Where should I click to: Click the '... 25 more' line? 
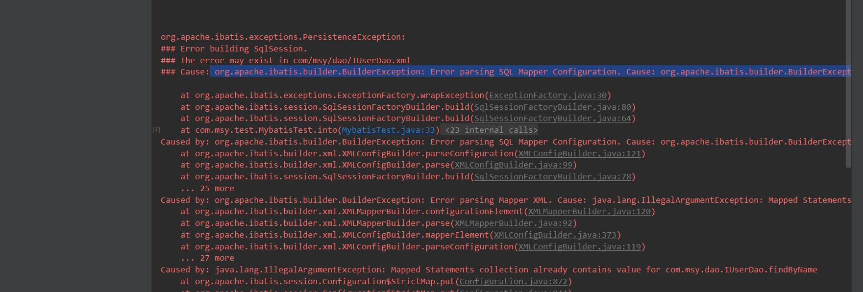pyautogui.click(x=207, y=188)
